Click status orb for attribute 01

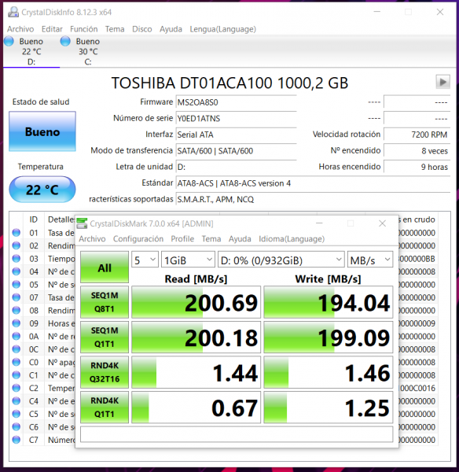click(x=17, y=233)
